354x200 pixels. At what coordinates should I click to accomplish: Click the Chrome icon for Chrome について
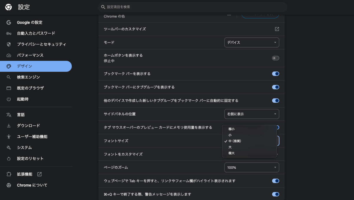click(x=9, y=185)
